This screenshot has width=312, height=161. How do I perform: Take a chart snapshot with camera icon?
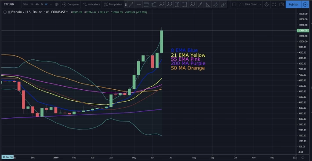click(282, 4)
